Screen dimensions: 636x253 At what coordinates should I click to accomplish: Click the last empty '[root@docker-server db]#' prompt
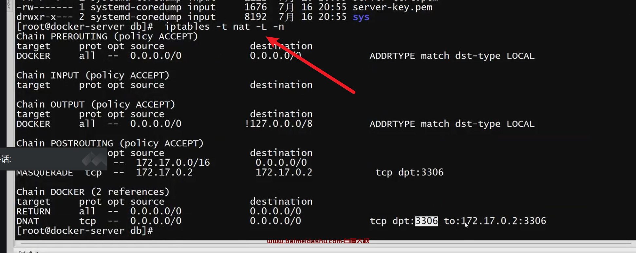[85, 231]
